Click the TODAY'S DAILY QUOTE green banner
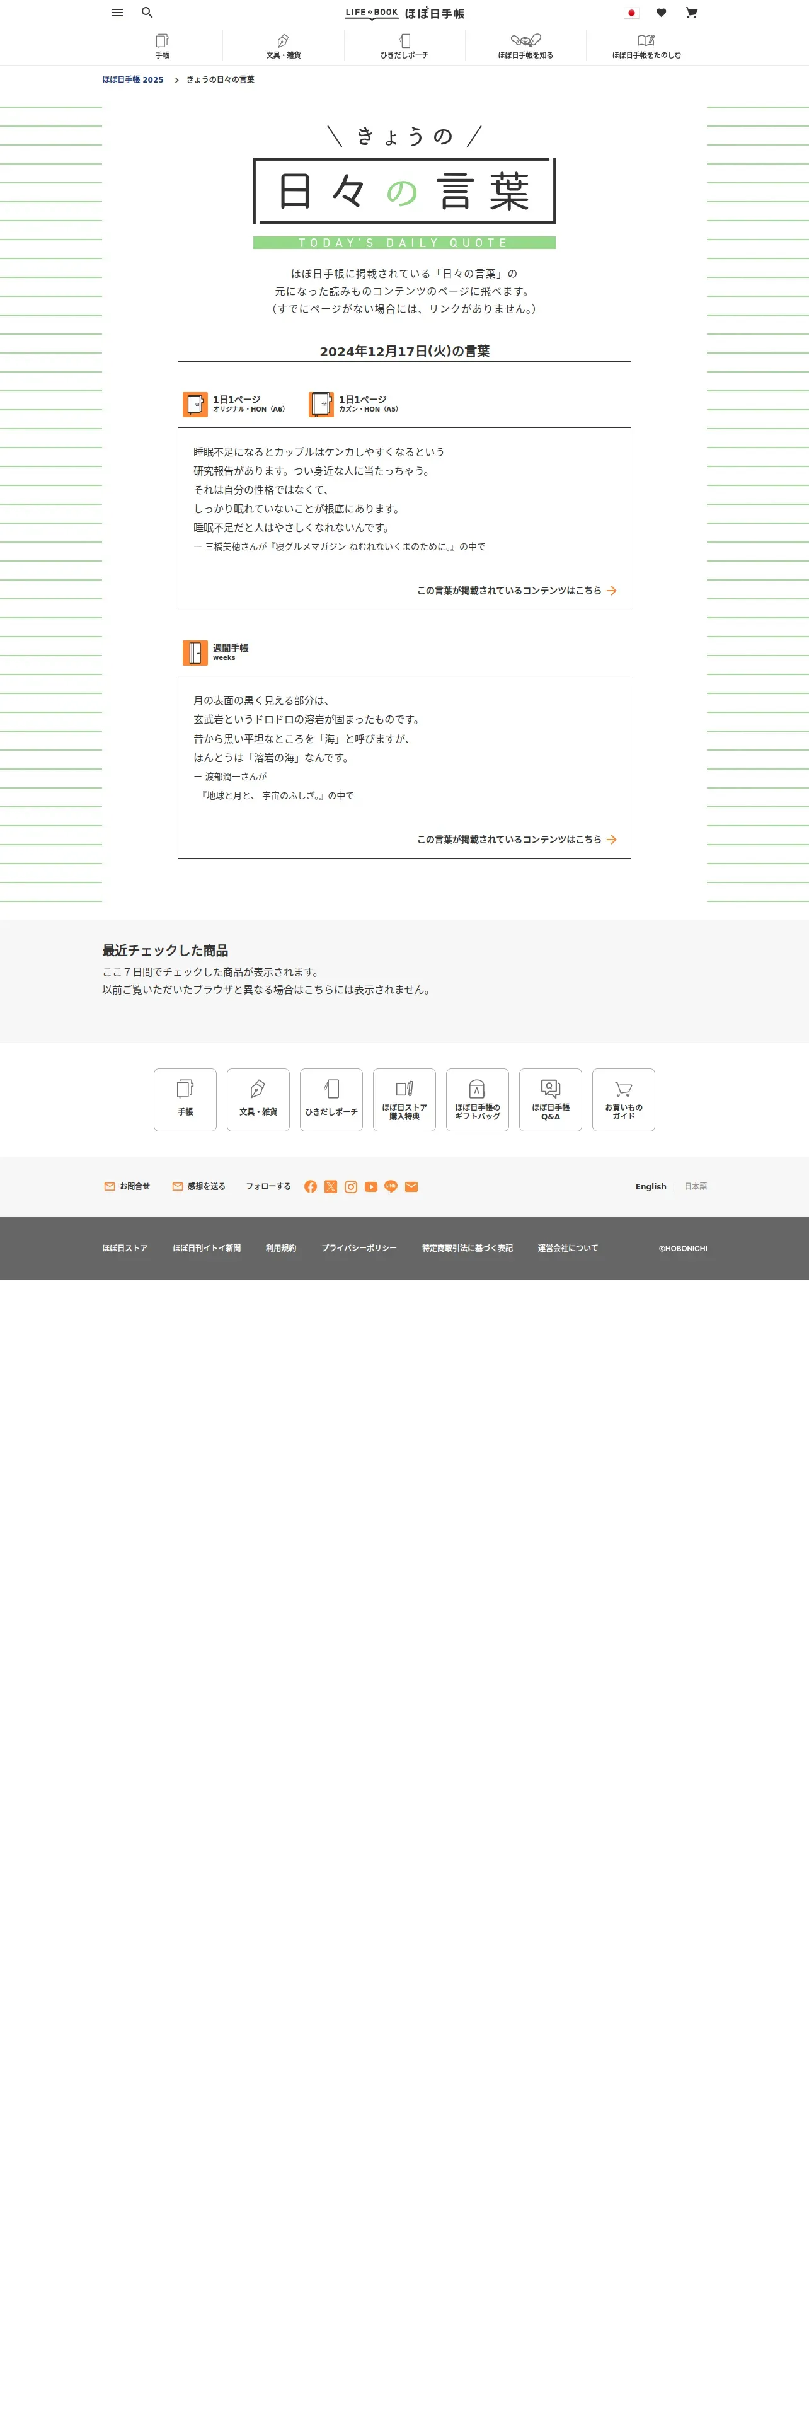This screenshot has width=809, height=2428. coord(405,243)
